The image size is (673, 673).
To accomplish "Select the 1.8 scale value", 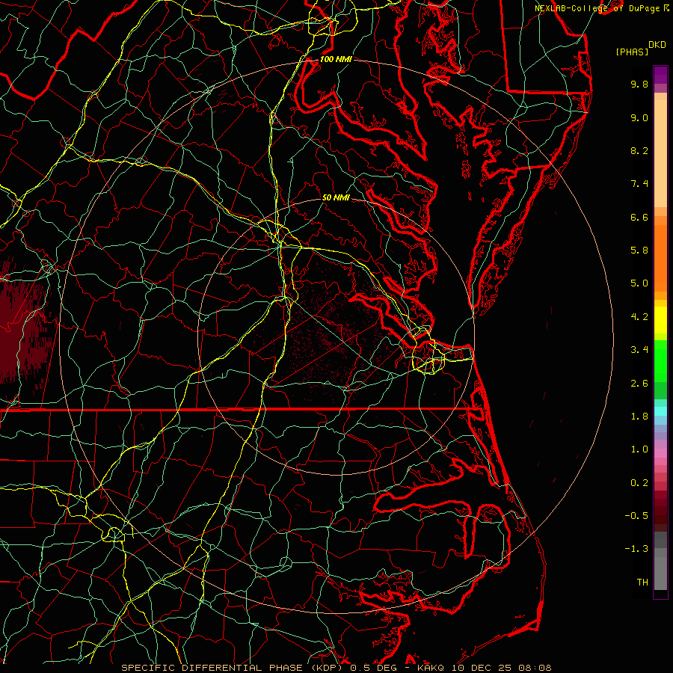I will pyautogui.click(x=639, y=417).
